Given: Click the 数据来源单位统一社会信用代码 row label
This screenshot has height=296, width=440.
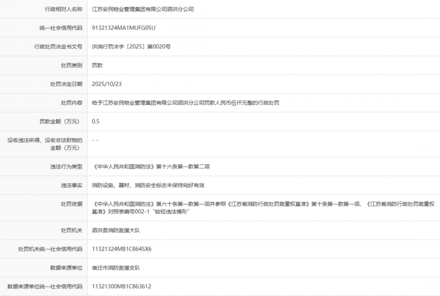Looking at the screenshot, I should point(45,286).
